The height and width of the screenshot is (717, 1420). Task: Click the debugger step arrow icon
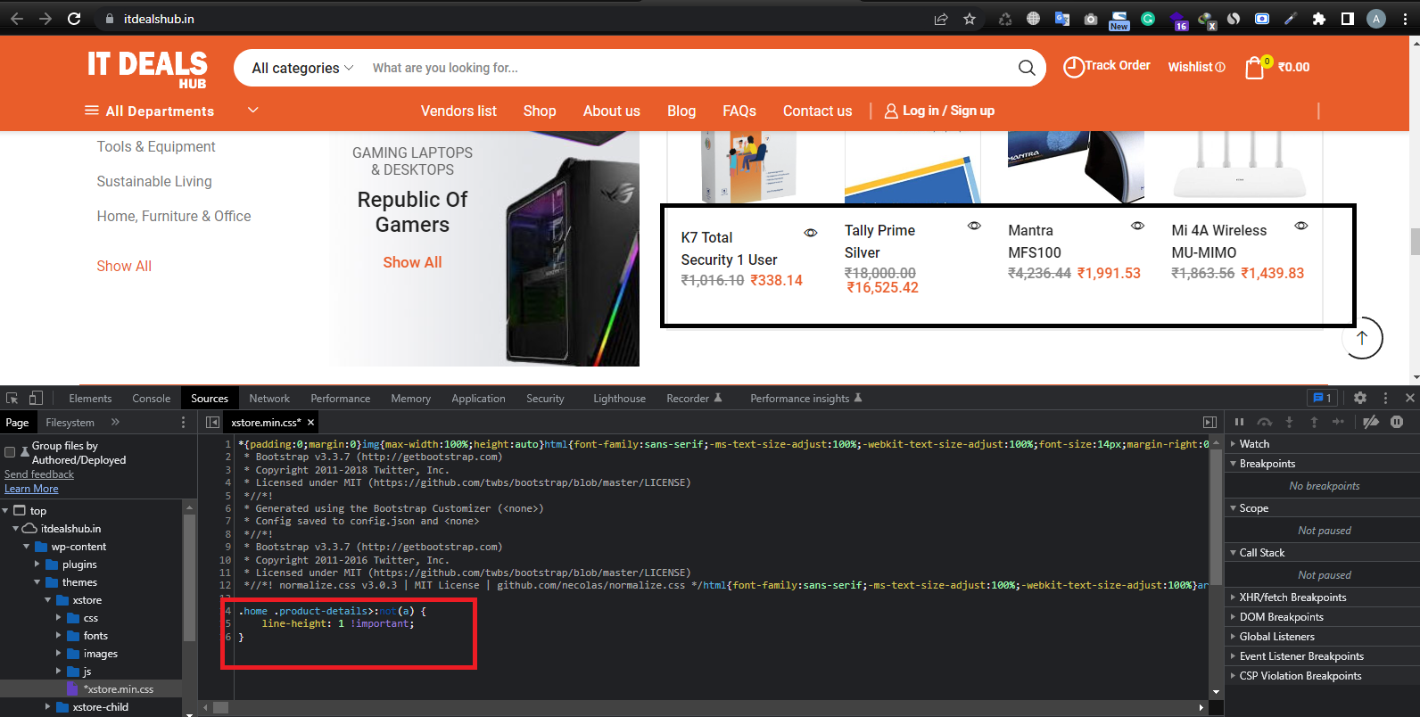click(1338, 422)
